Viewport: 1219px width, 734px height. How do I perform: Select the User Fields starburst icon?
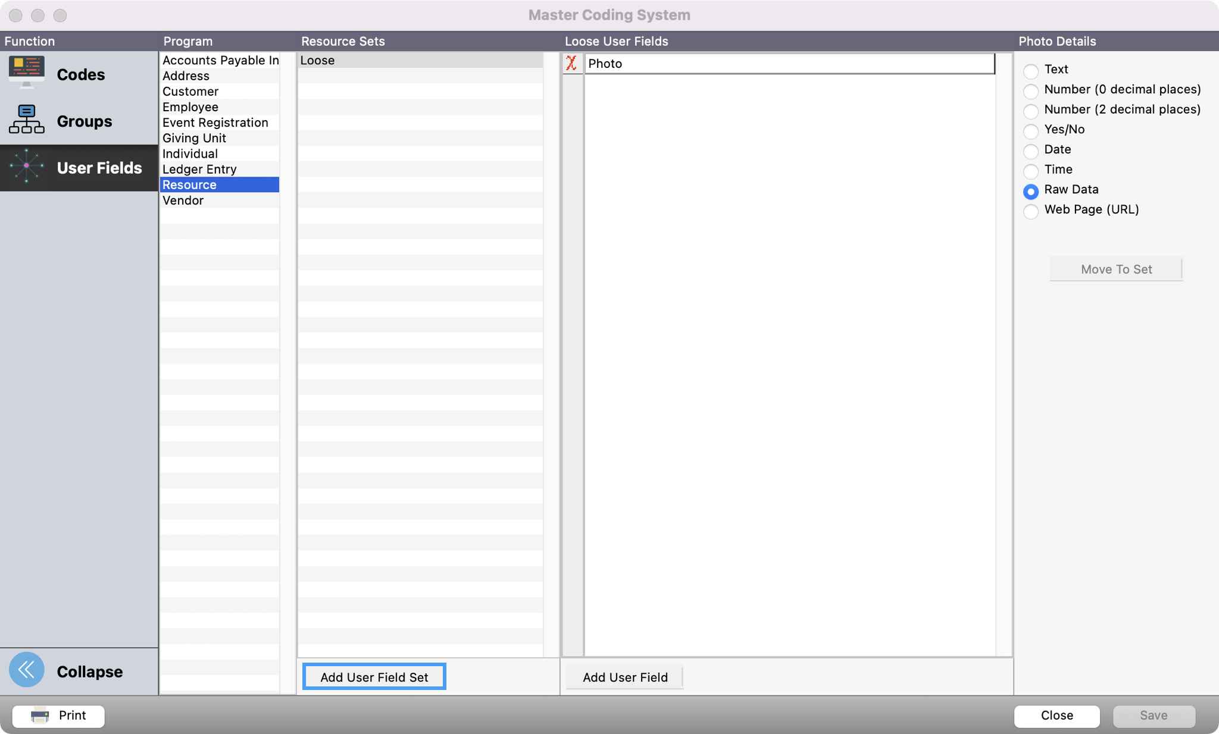tap(27, 167)
